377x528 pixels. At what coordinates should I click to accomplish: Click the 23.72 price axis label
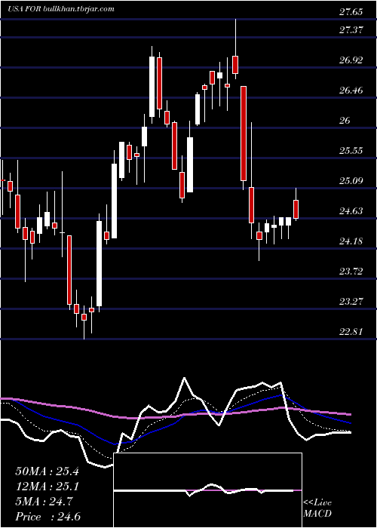tap(351, 272)
